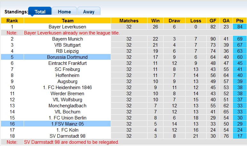Open the Bayern Munich team link
This screenshot has width=247, height=146.
pos(67,39)
